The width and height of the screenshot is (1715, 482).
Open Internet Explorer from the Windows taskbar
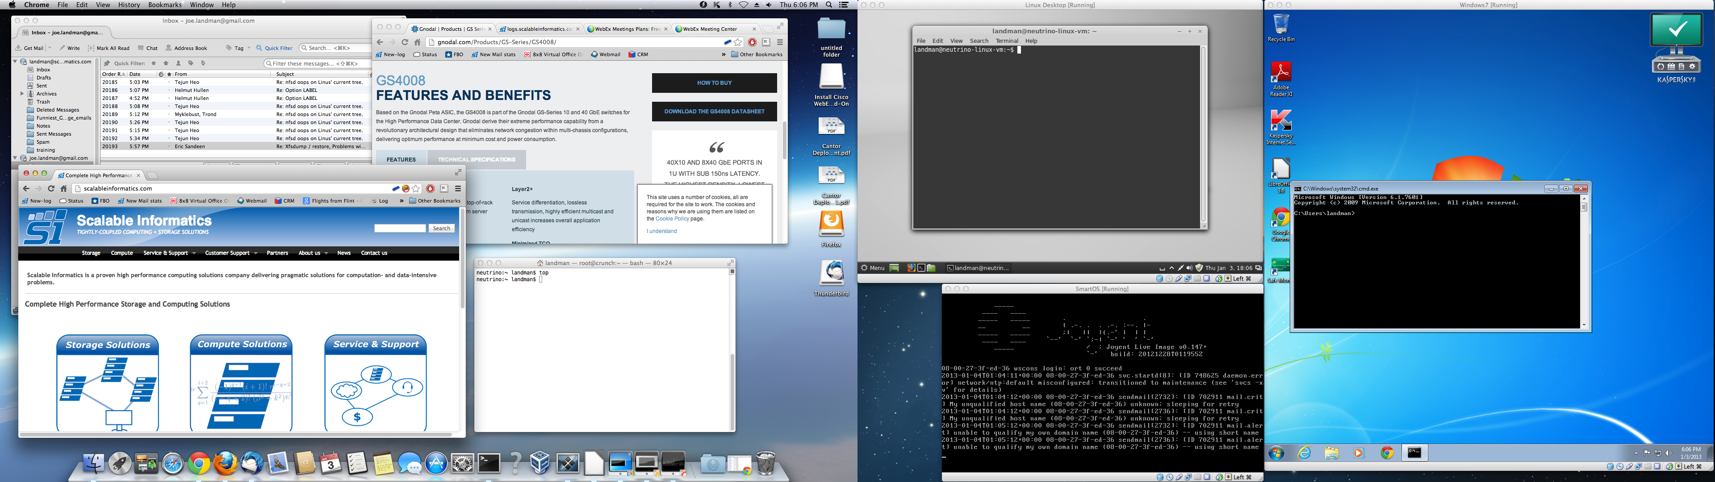point(1304,453)
